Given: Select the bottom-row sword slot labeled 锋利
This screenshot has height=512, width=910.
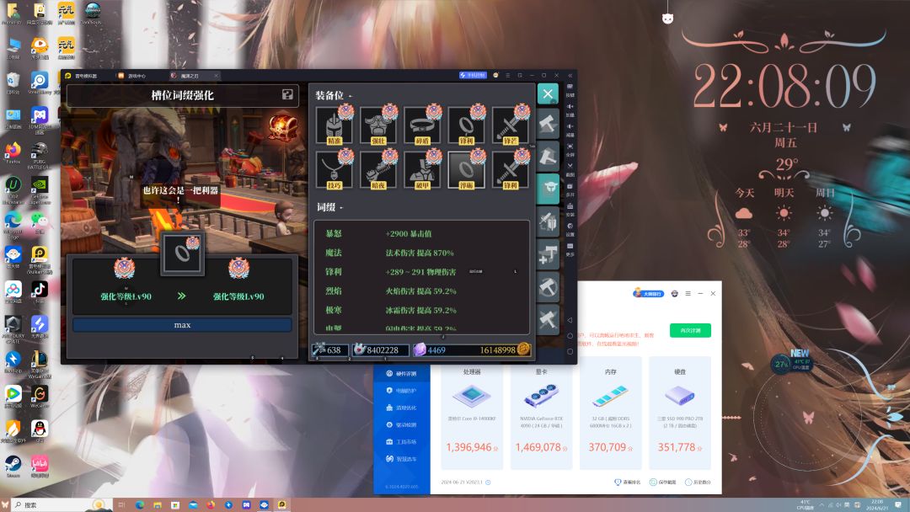Looking at the screenshot, I should tap(511, 170).
